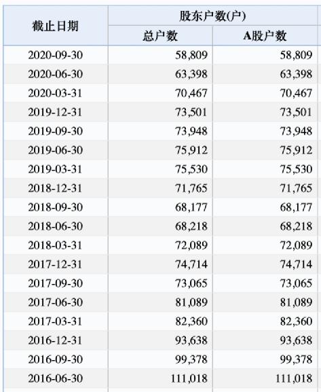
Task: Select the 总户数 column header
Action: pyautogui.click(x=160, y=36)
